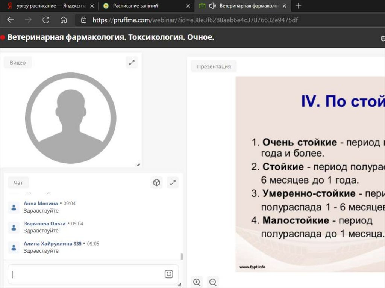This screenshot has height=288, width=385.
Task: Zoom out of the presentation
Action: click(x=213, y=282)
